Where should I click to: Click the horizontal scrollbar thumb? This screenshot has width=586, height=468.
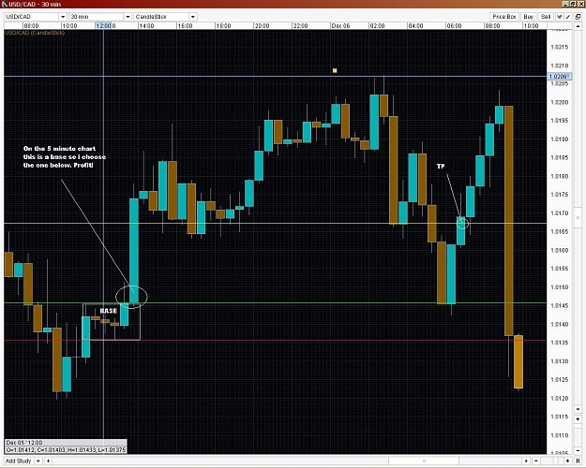click(x=424, y=461)
